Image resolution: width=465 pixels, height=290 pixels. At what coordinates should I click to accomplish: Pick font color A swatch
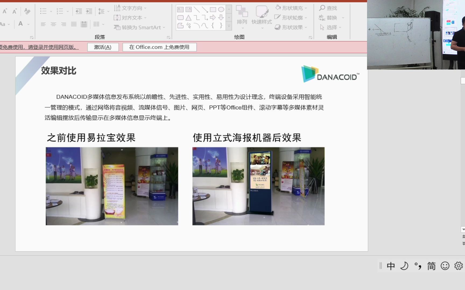click(x=20, y=24)
